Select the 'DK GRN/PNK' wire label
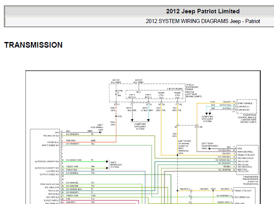The width and height of the screenshot is (274, 204). click(x=225, y=170)
